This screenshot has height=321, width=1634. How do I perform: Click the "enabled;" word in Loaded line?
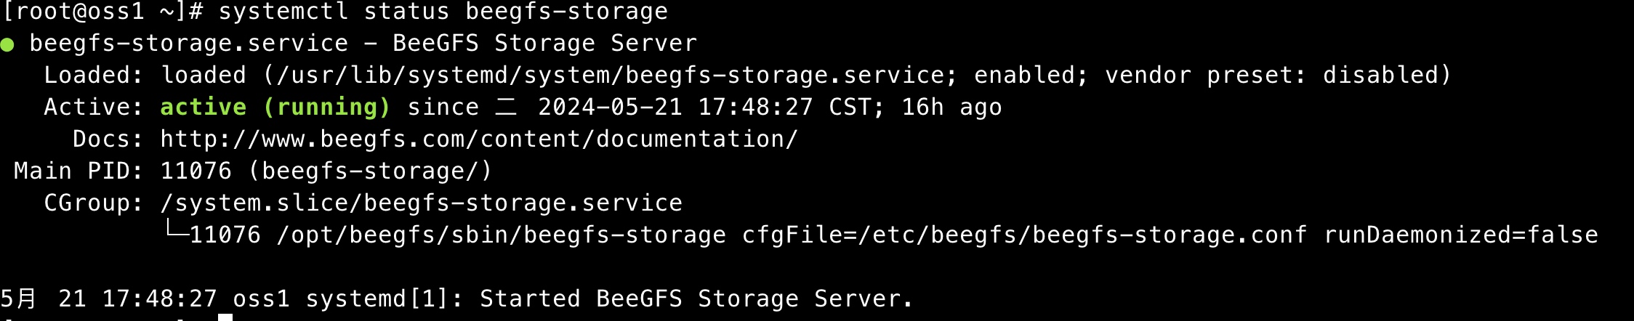[1031, 75]
